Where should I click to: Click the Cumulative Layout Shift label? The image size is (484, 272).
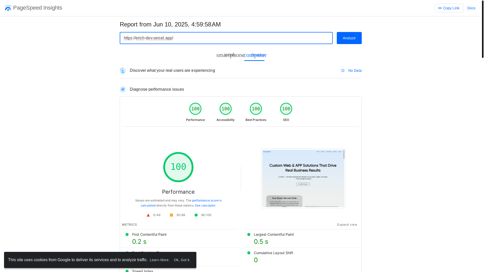point(273,253)
